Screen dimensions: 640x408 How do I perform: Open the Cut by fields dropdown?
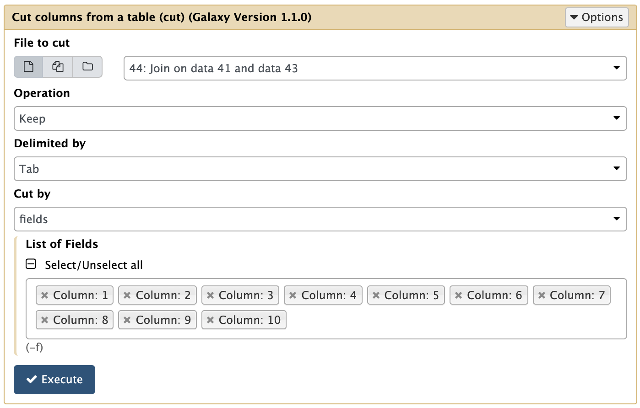[x=320, y=219]
